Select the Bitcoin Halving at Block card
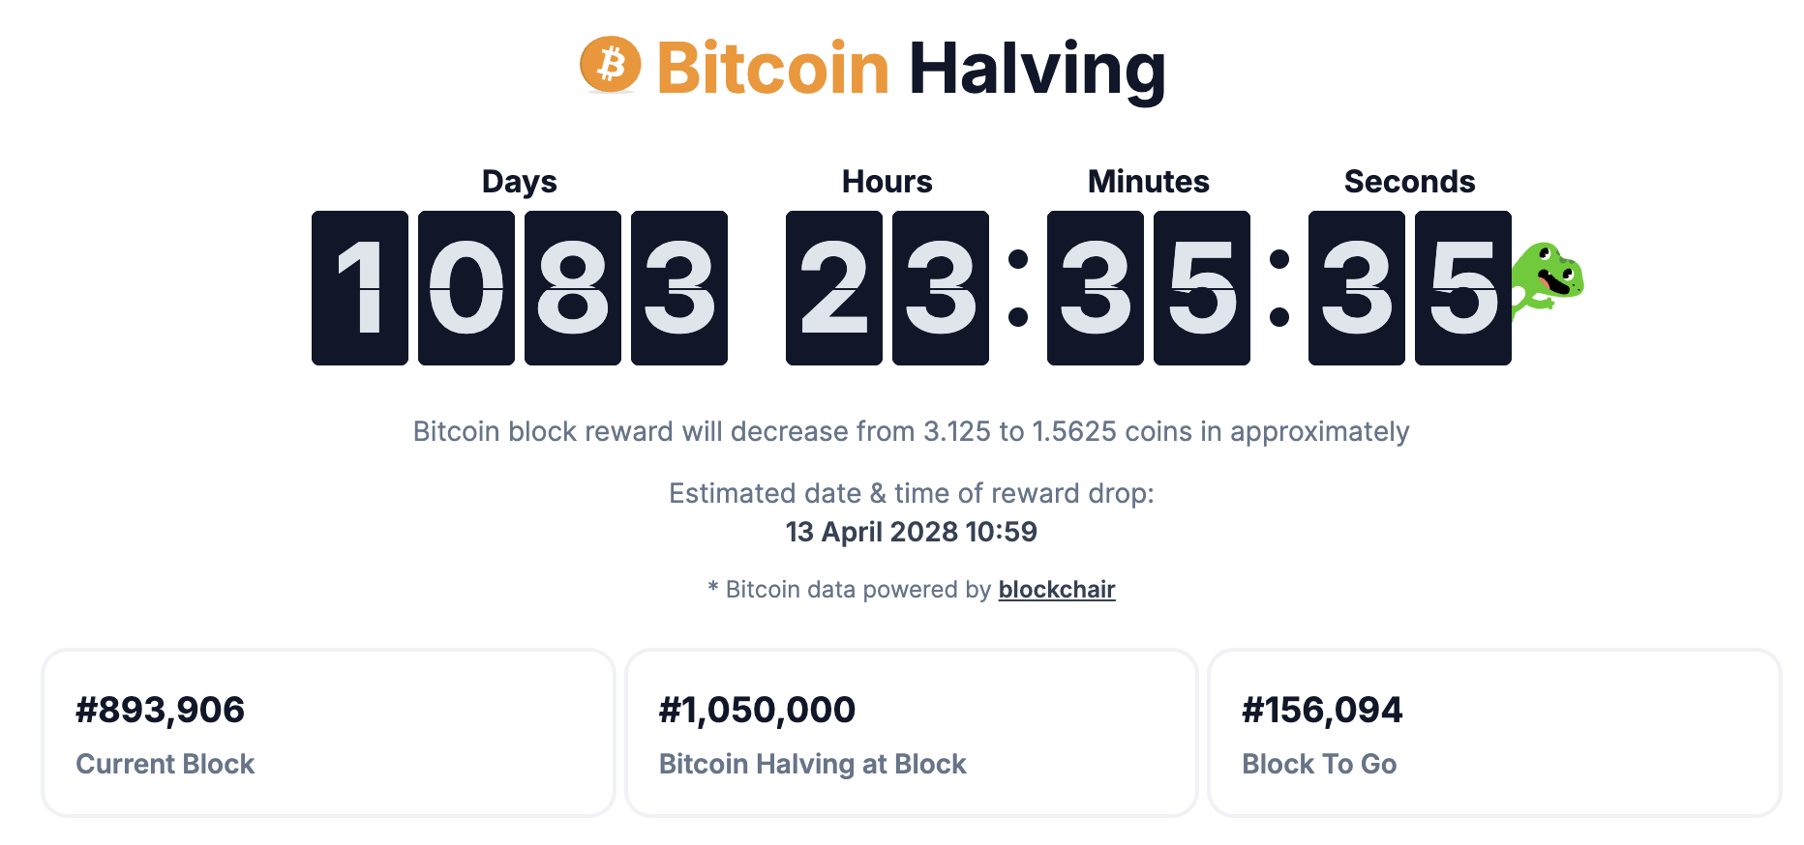Viewport: 1804px width, 845px height. coord(911,733)
